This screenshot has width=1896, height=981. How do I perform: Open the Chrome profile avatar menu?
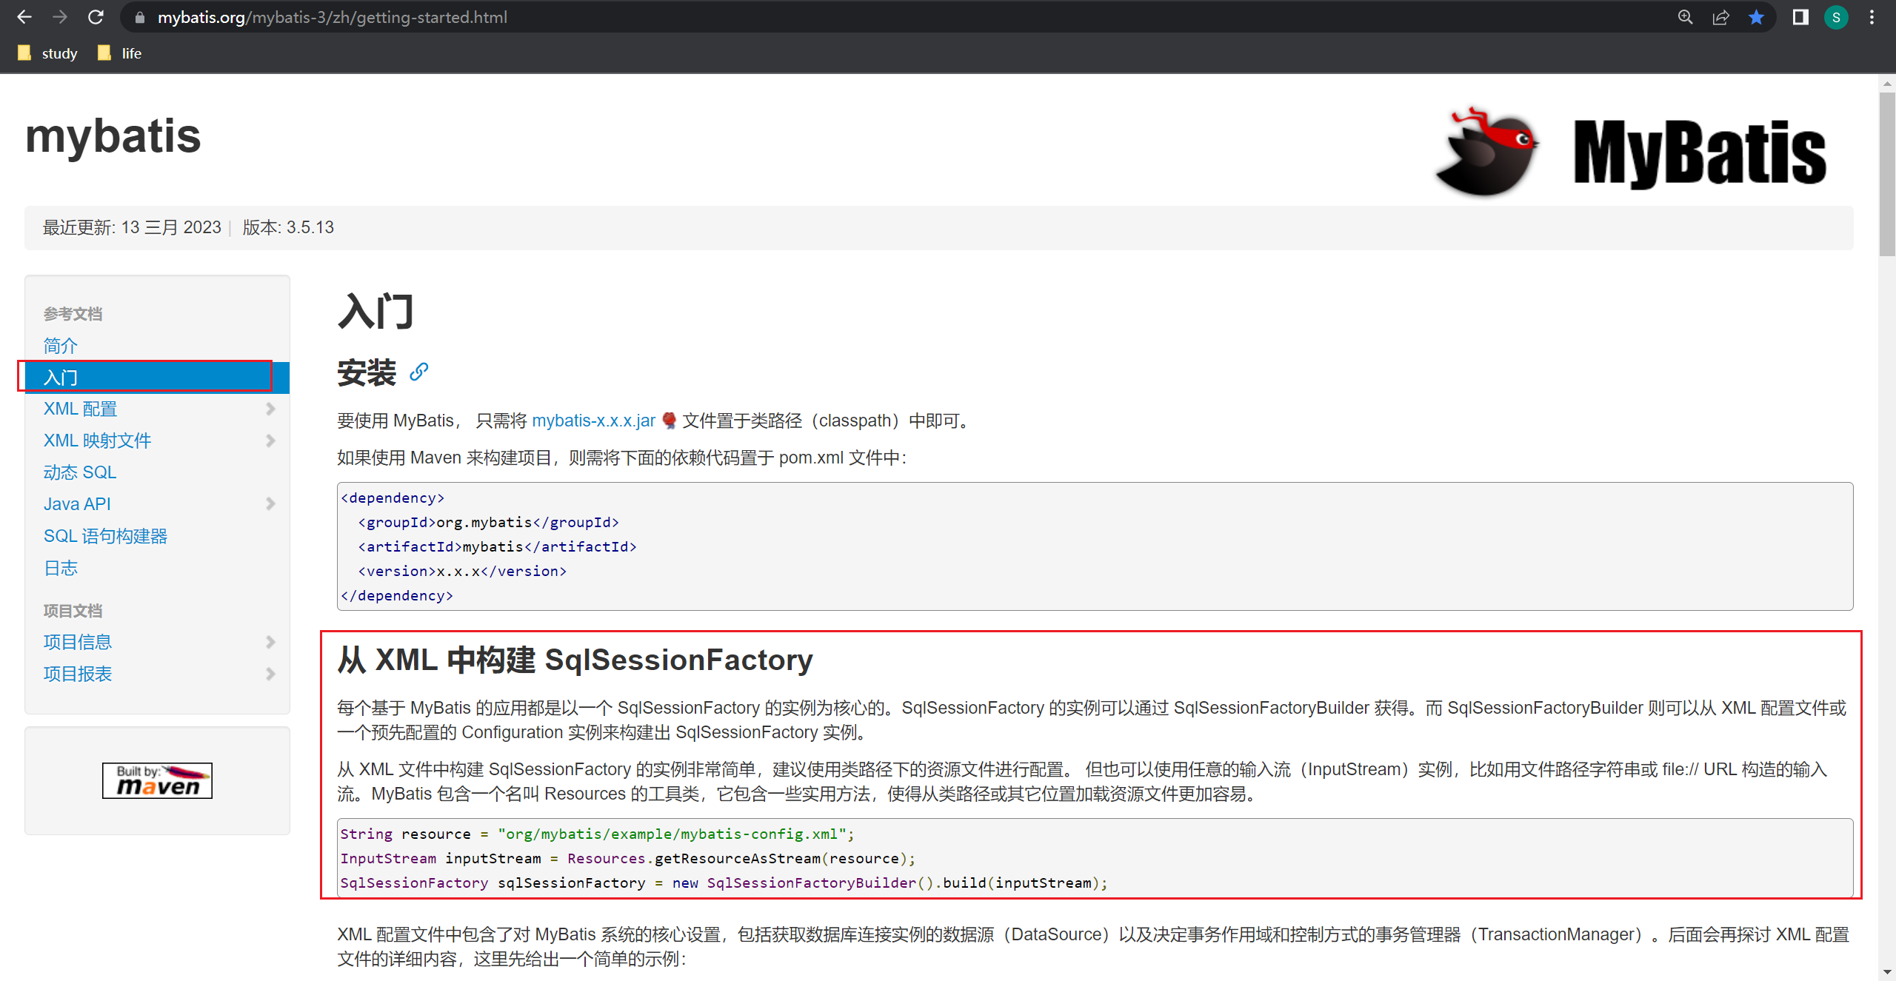coord(1836,17)
